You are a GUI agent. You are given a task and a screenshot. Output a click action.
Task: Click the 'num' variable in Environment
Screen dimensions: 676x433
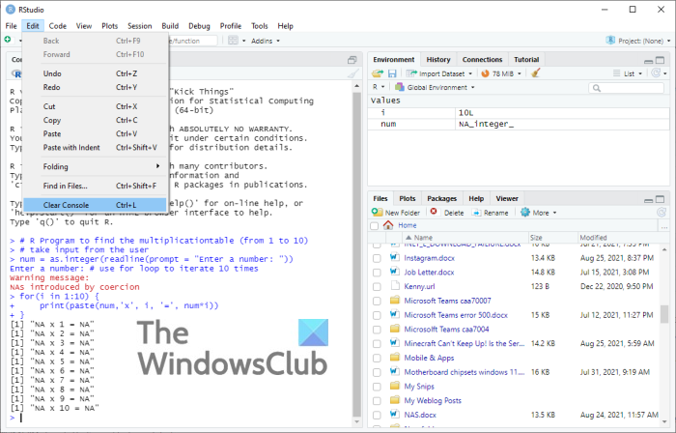388,124
